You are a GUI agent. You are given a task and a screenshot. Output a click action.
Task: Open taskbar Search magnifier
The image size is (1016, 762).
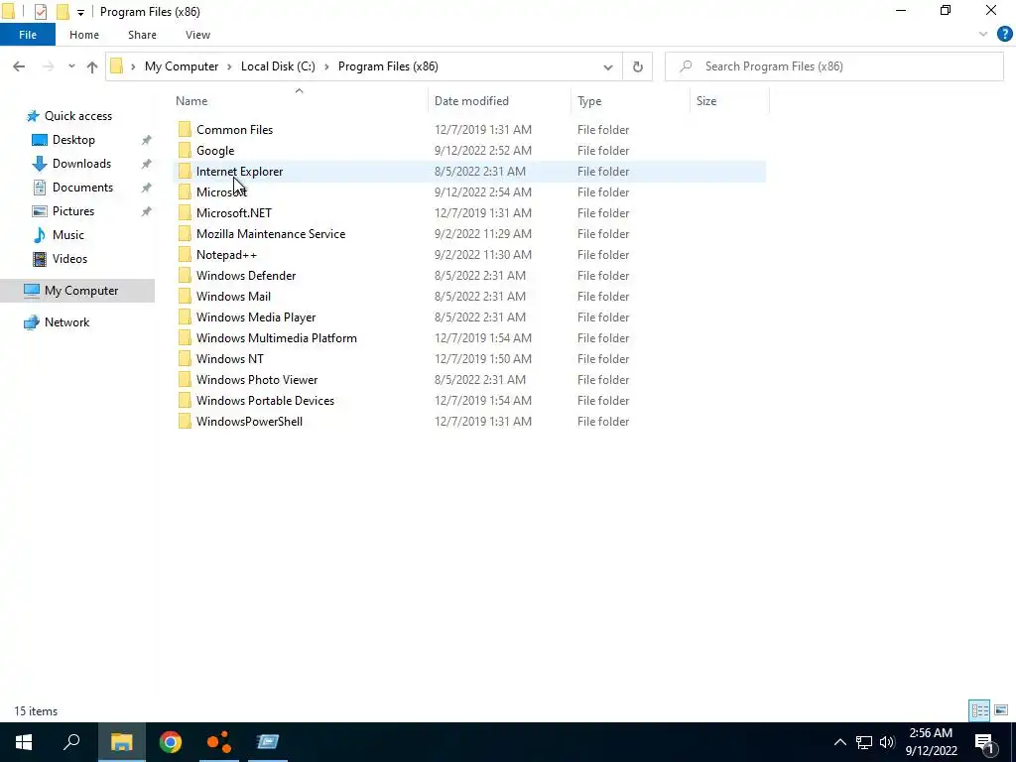click(71, 742)
